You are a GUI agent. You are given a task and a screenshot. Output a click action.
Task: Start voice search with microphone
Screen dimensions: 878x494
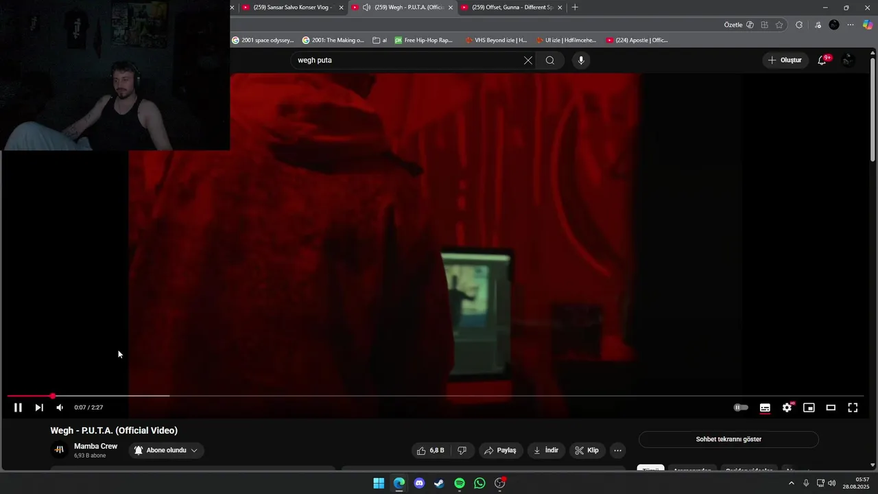(581, 60)
